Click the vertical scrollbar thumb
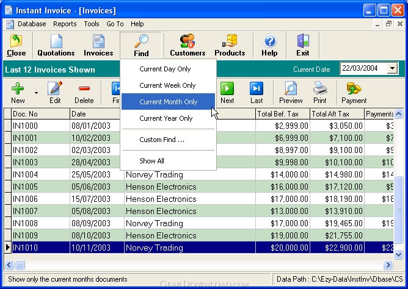 [398, 210]
